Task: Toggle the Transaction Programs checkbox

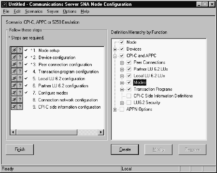Action: tap(129, 89)
